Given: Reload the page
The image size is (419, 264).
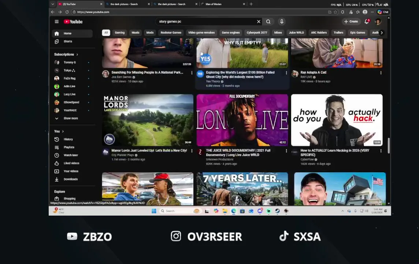Looking at the screenshot, I should (67, 12).
